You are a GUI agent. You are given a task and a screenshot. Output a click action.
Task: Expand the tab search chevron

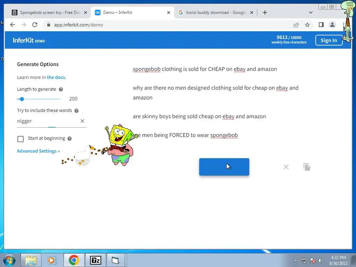(311, 13)
